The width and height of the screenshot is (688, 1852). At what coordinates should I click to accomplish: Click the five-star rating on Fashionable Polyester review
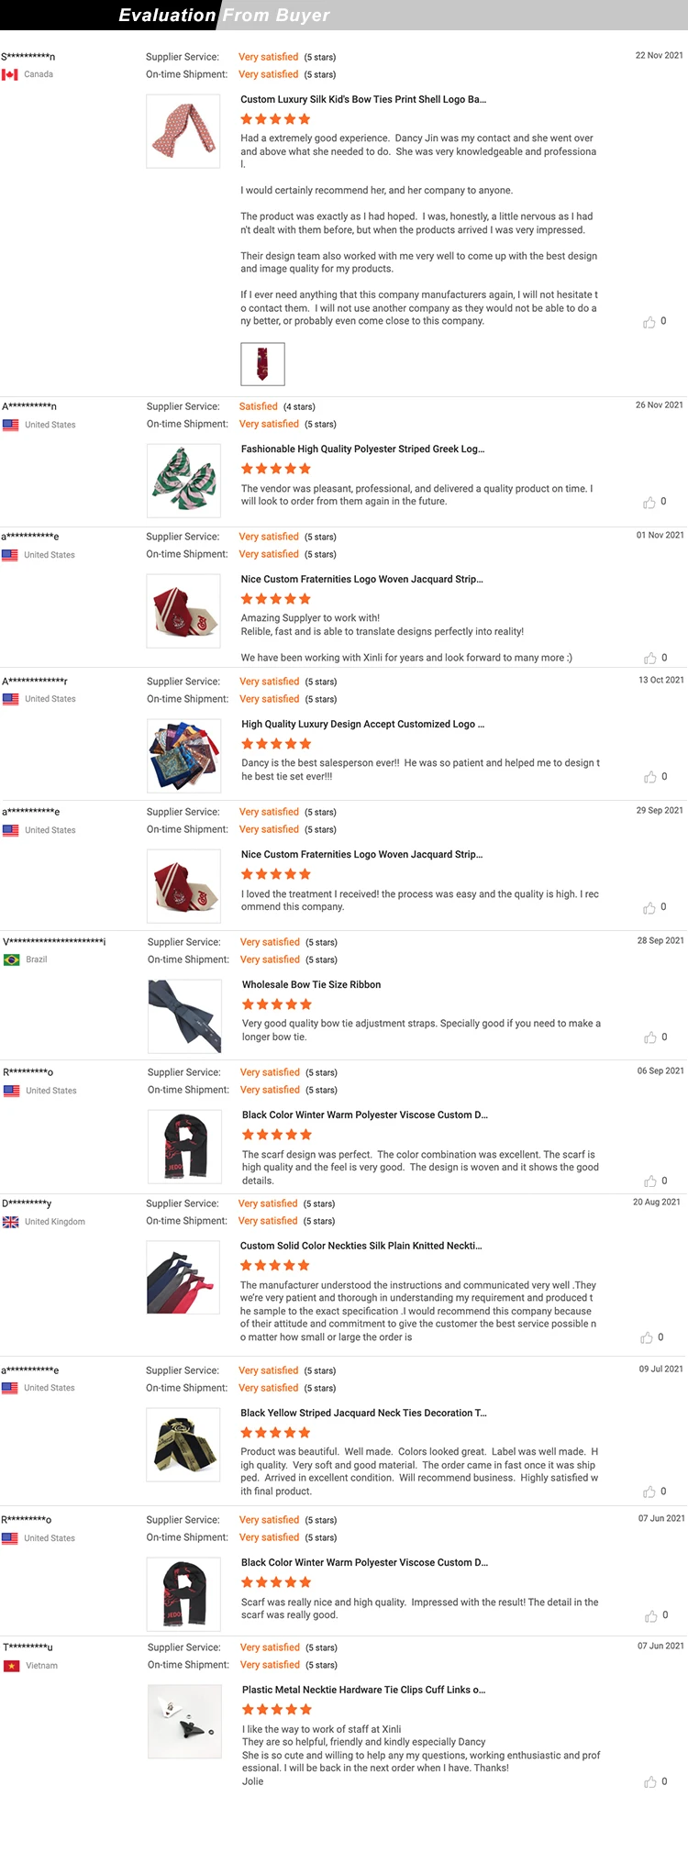tap(276, 469)
